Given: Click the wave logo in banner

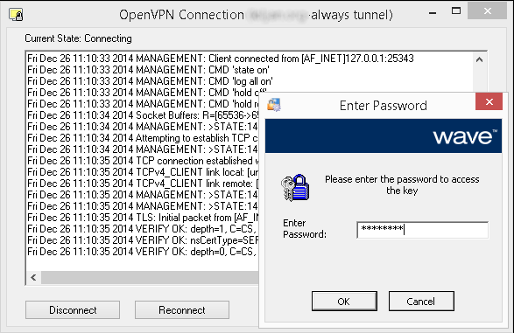Looking at the screenshot, I should (x=465, y=136).
